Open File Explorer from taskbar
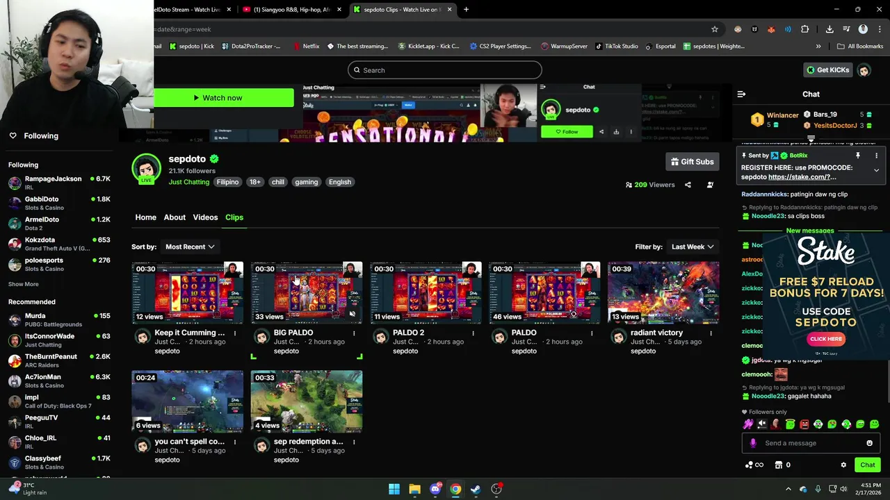 click(414, 489)
